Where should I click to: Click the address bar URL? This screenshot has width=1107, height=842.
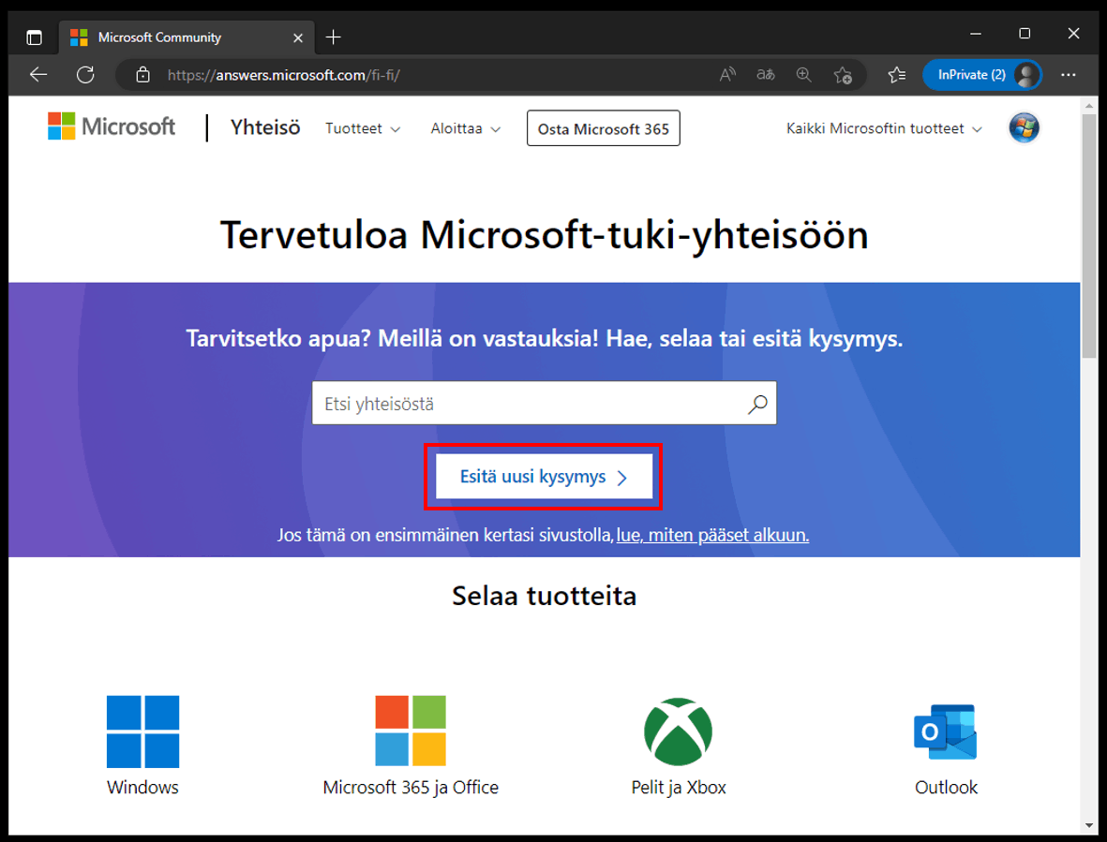pos(284,75)
